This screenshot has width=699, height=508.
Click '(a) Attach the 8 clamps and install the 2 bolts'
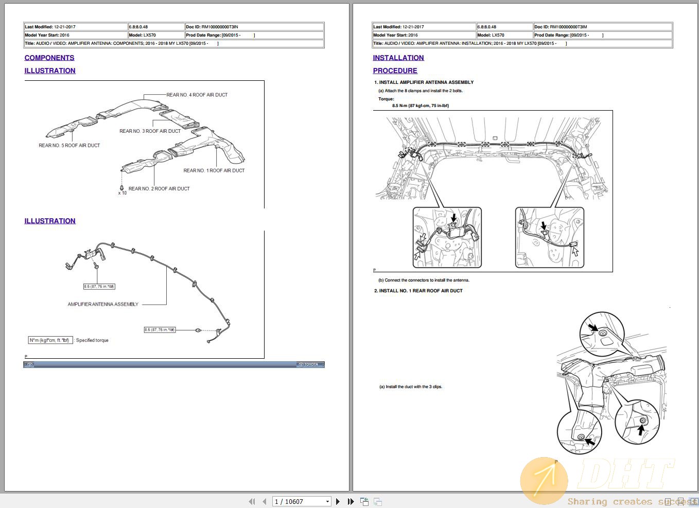[x=421, y=91]
